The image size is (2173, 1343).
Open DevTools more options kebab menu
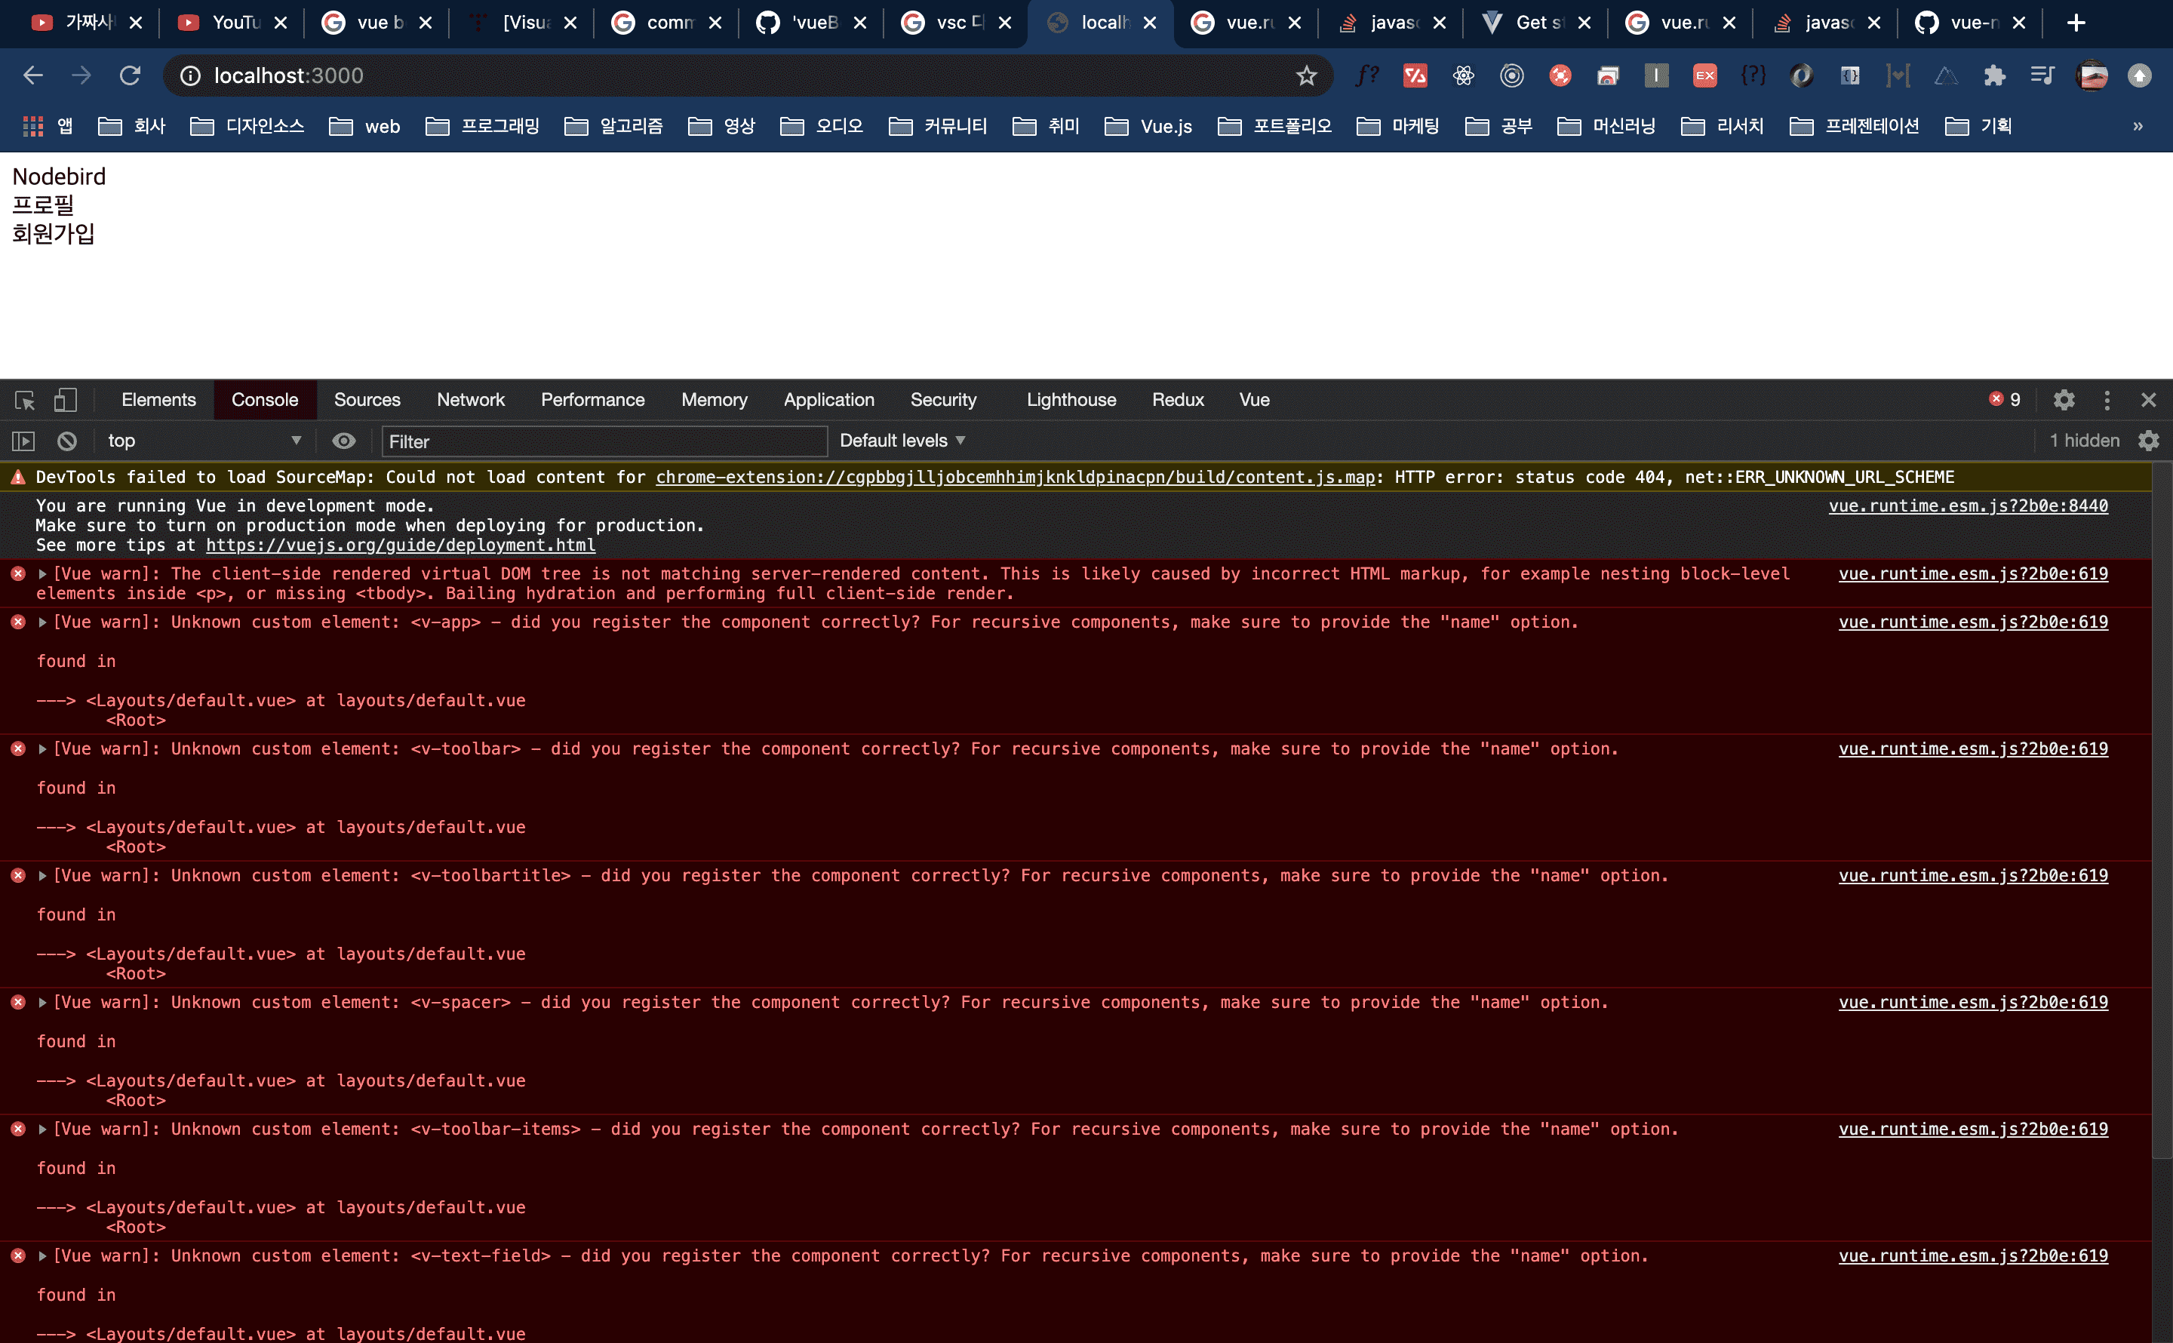click(2107, 400)
